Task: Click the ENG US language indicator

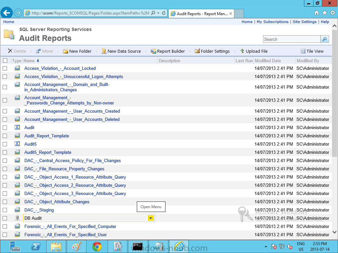Action: tap(301, 246)
